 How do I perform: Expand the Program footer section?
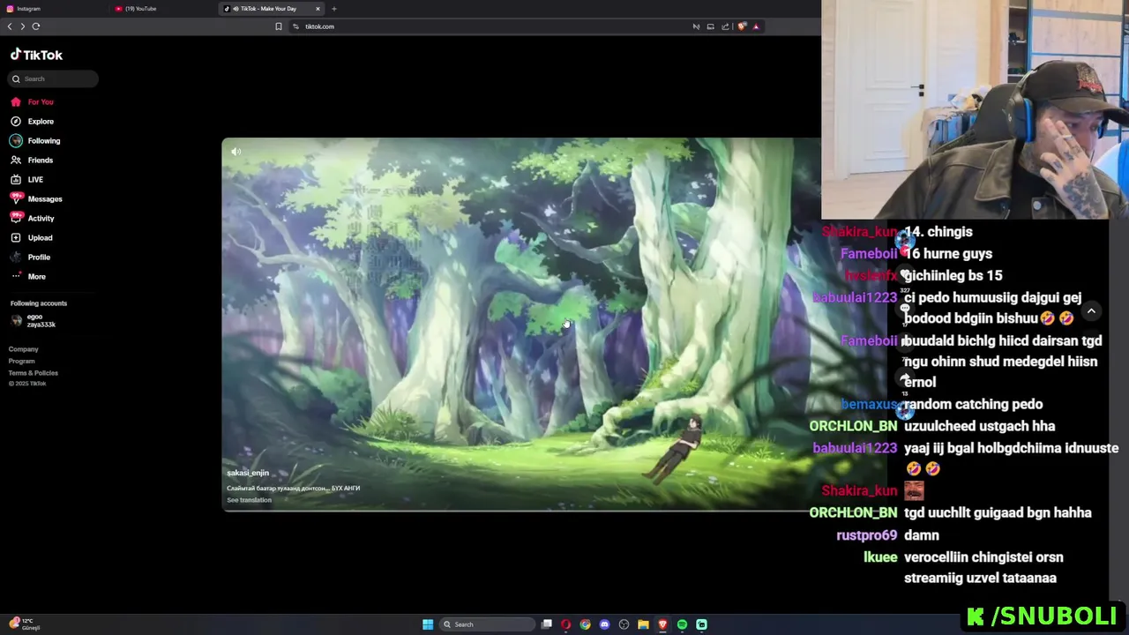tap(22, 361)
